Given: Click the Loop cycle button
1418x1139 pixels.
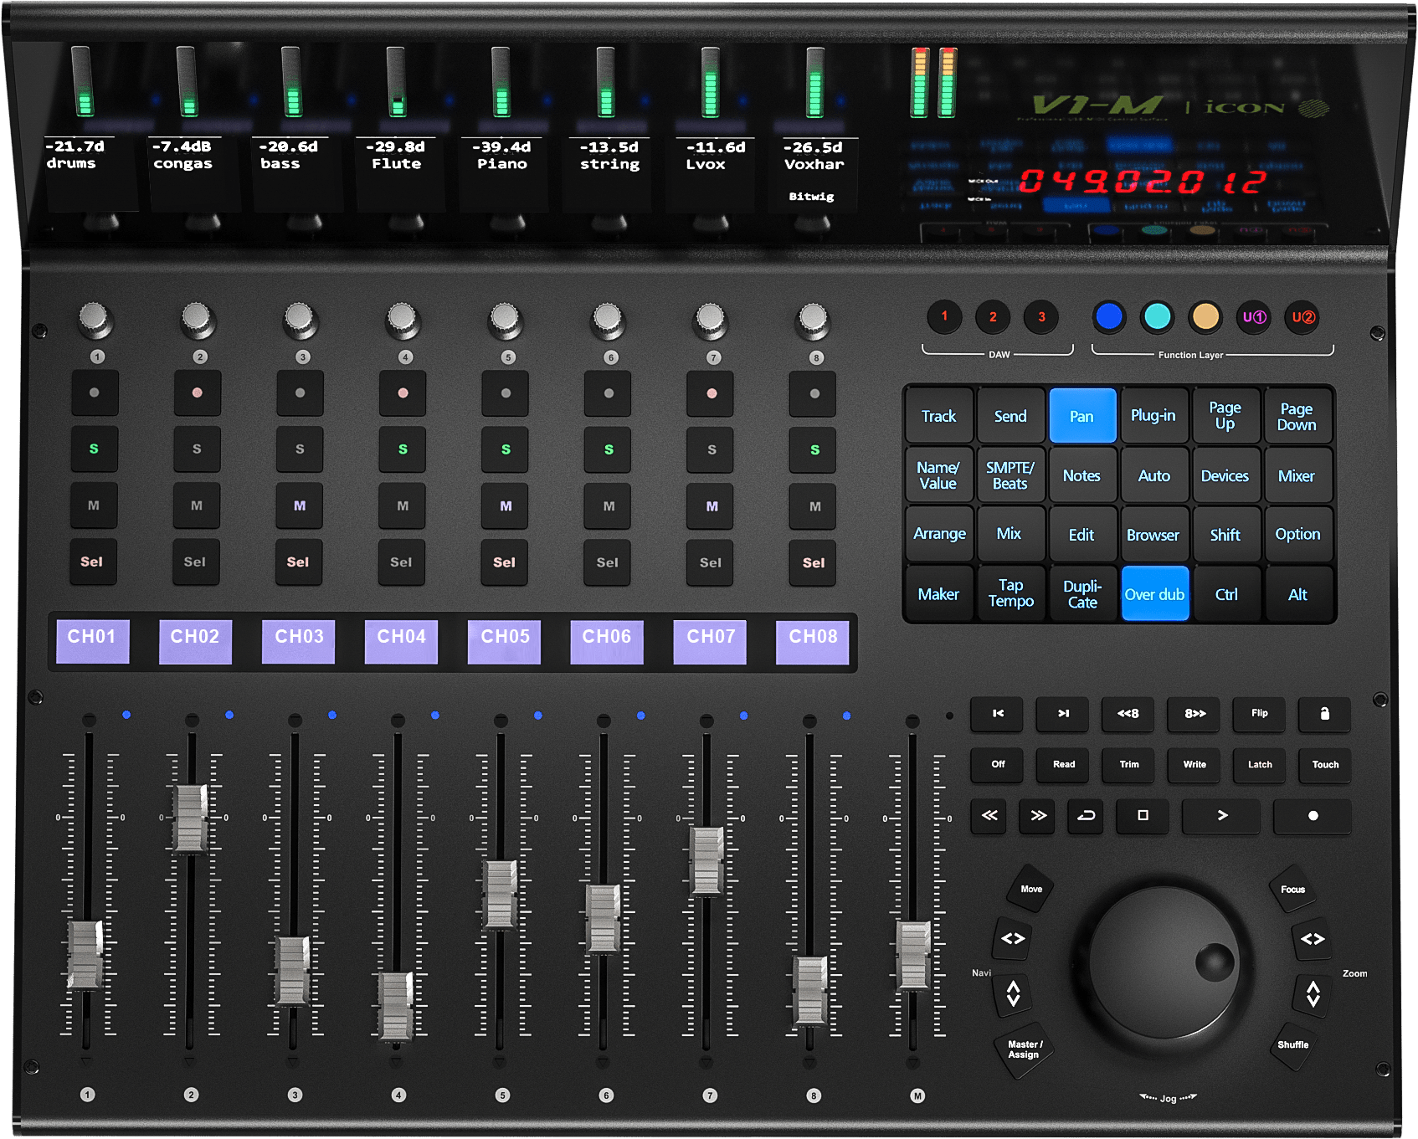Looking at the screenshot, I should click(1086, 816).
